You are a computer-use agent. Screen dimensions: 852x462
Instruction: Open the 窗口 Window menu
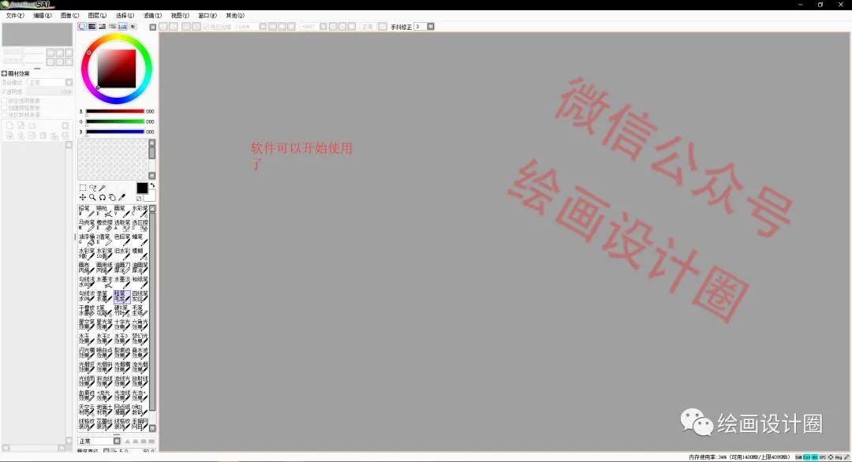point(207,15)
